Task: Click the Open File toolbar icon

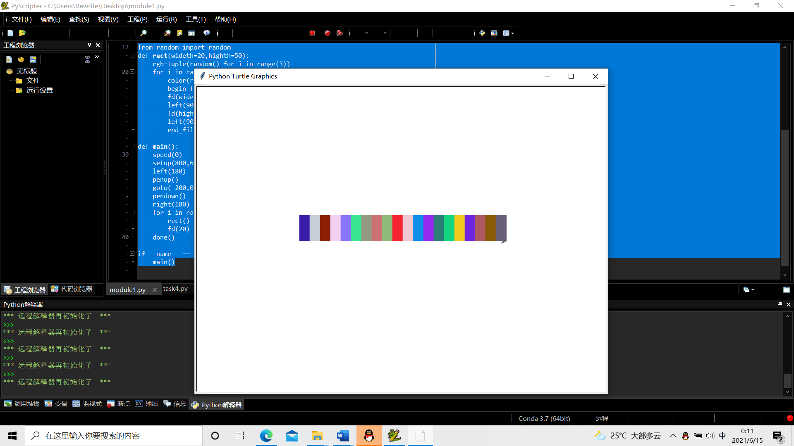Action: tap(22, 33)
